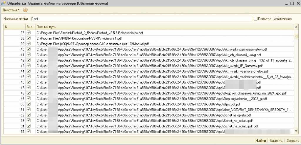This screenshot has width=301, height=145.
Task: Click row number 46 cell
Action: 15,82
